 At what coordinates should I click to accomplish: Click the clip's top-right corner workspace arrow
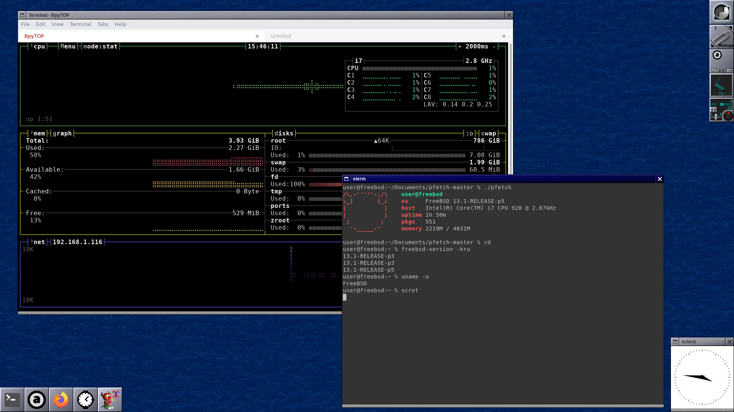tap(731, 28)
